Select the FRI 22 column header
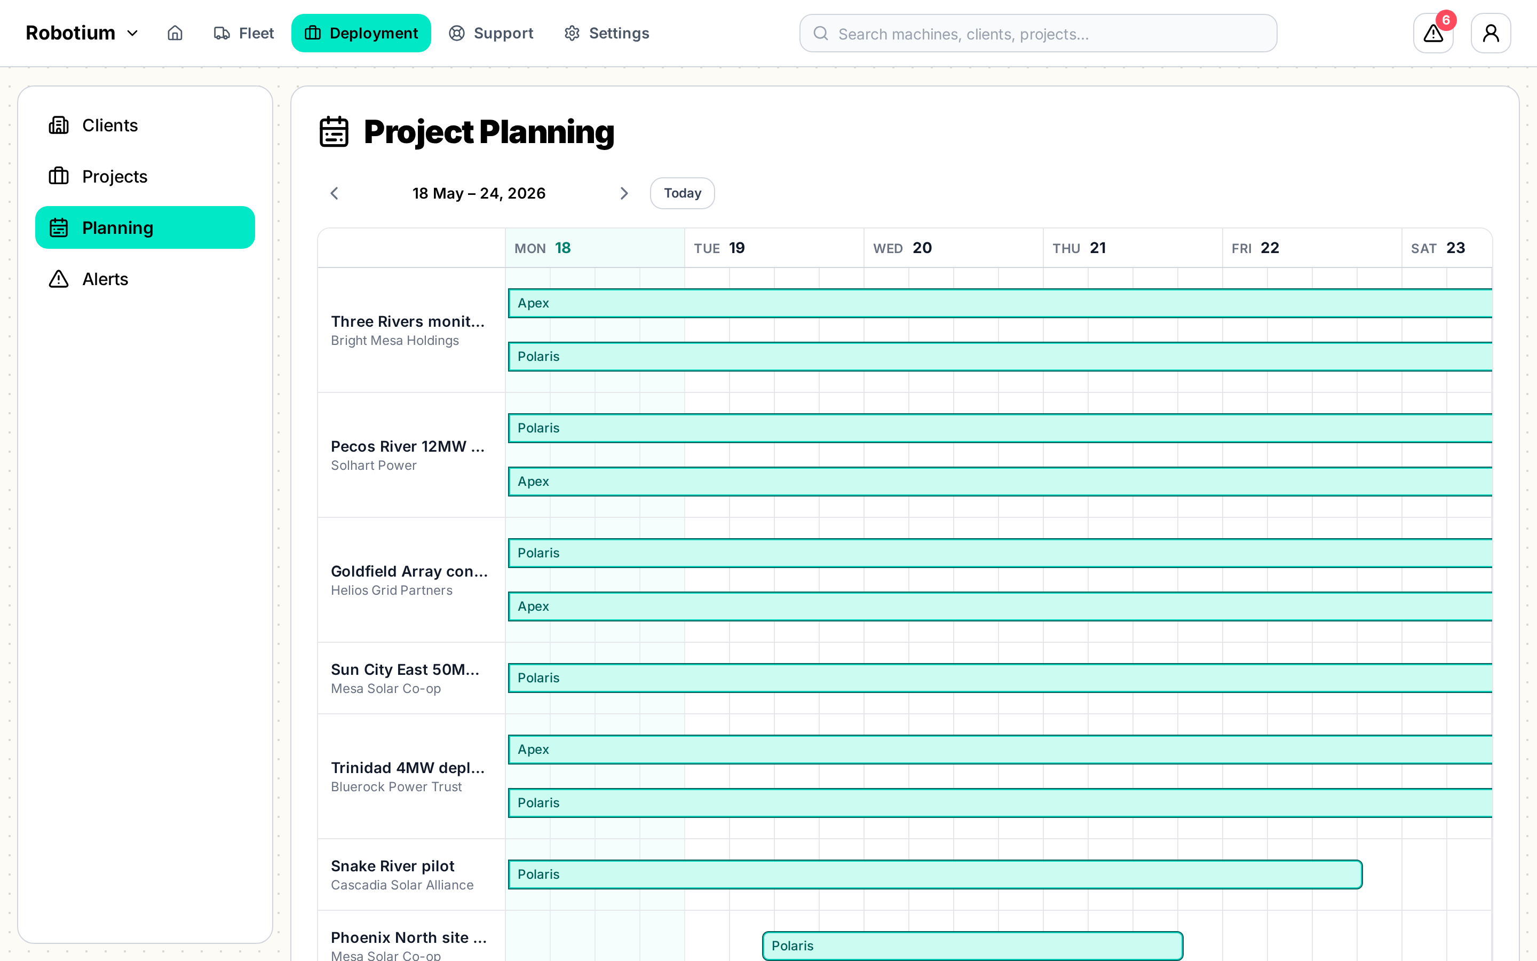The width and height of the screenshot is (1537, 961). pos(1312,248)
